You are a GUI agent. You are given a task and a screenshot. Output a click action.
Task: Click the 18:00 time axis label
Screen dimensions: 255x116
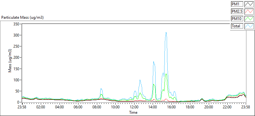pyautogui.click(x=190, y=107)
